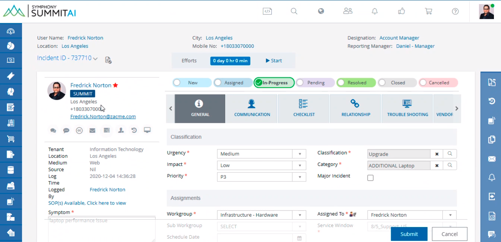The height and width of the screenshot is (242, 501).
Task: Open the chat conversation icon under user profile
Action: coord(53,130)
